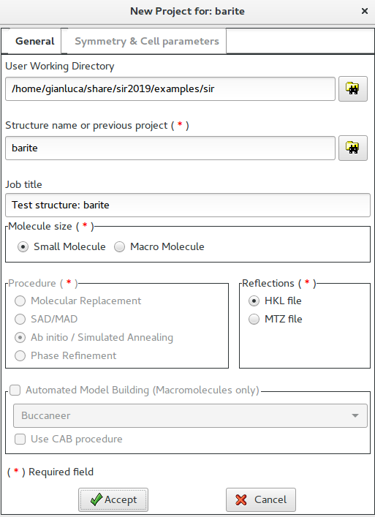Focus the User Working Directory path field

(170, 89)
